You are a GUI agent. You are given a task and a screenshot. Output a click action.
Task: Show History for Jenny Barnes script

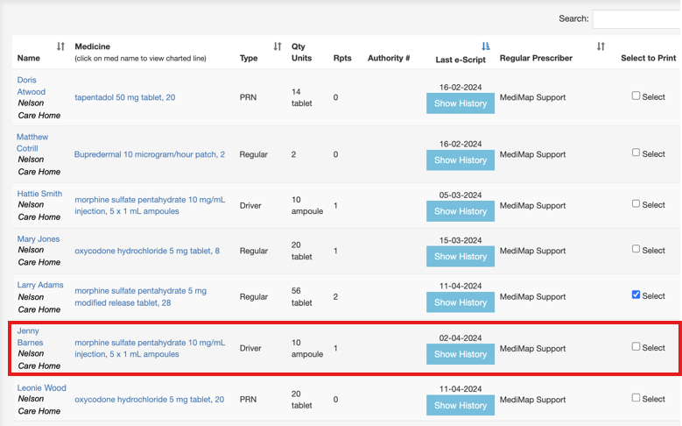click(461, 354)
